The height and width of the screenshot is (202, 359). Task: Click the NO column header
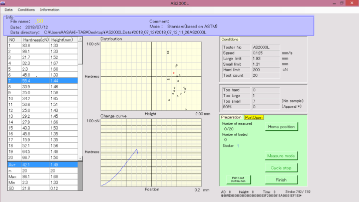pyautogui.click(x=15, y=40)
